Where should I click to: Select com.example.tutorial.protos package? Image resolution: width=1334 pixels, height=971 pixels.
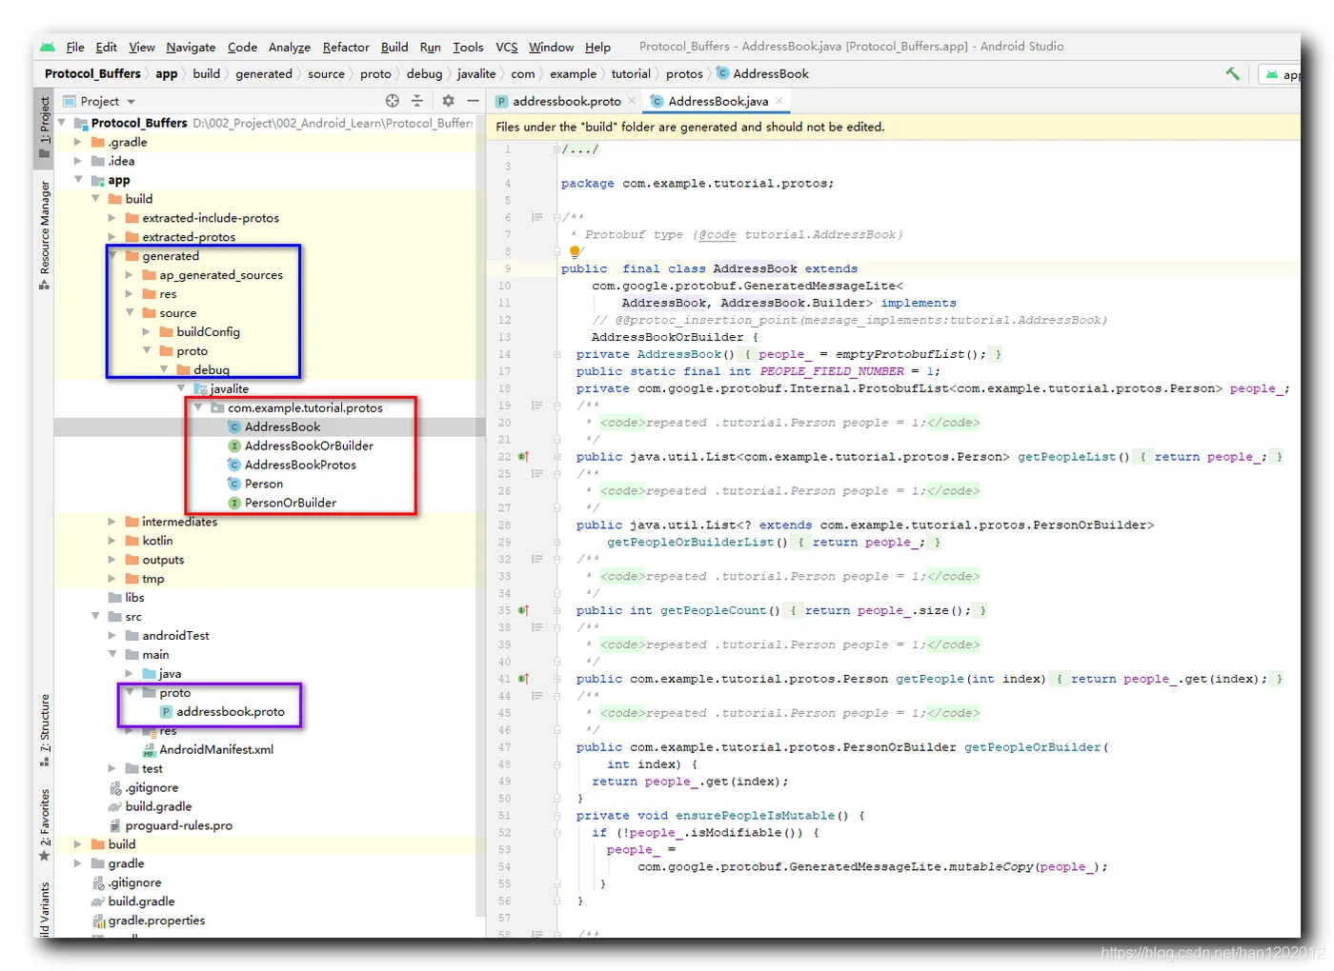click(305, 408)
